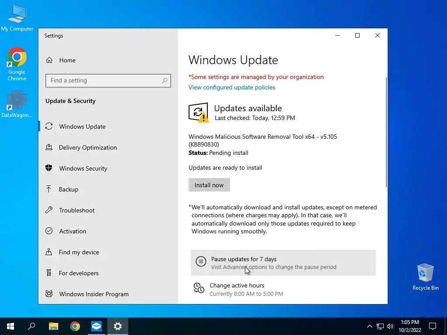Click the Windows Insider Program cat icon
The image size is (447, 335).
49,294
